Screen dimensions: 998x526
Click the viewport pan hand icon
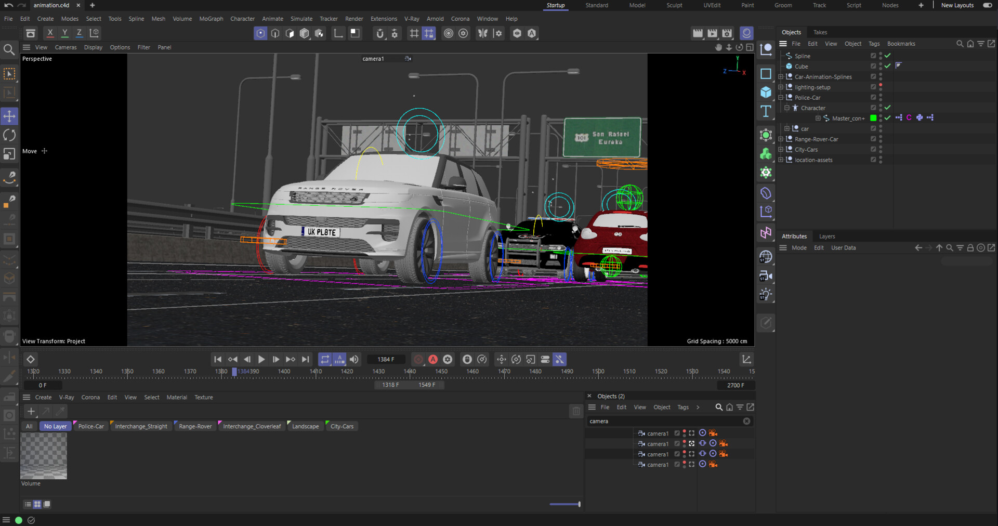[719, 47]
